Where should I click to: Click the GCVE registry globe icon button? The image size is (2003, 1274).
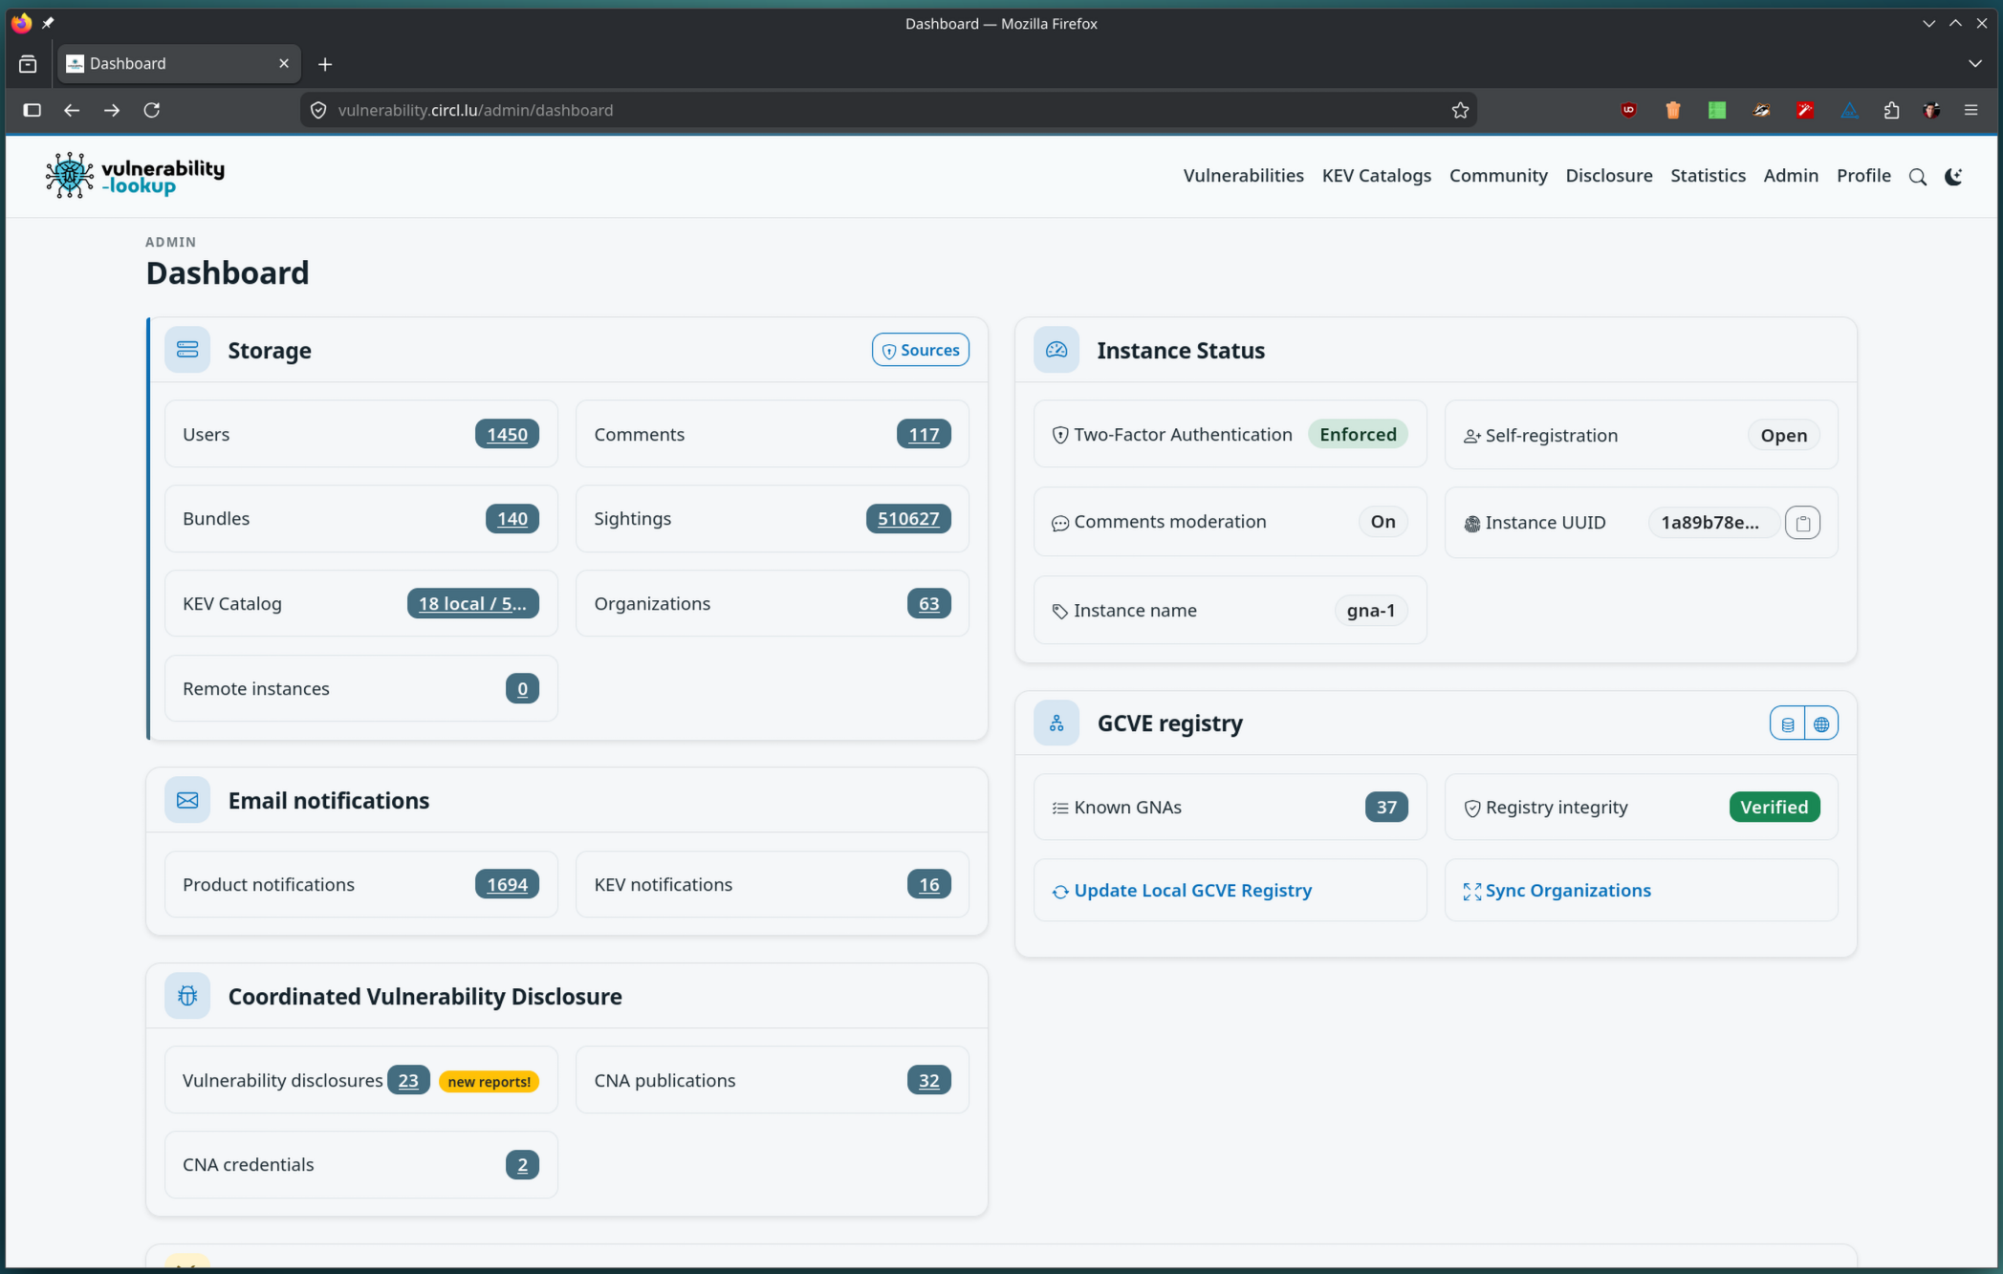pos(1821,724)
